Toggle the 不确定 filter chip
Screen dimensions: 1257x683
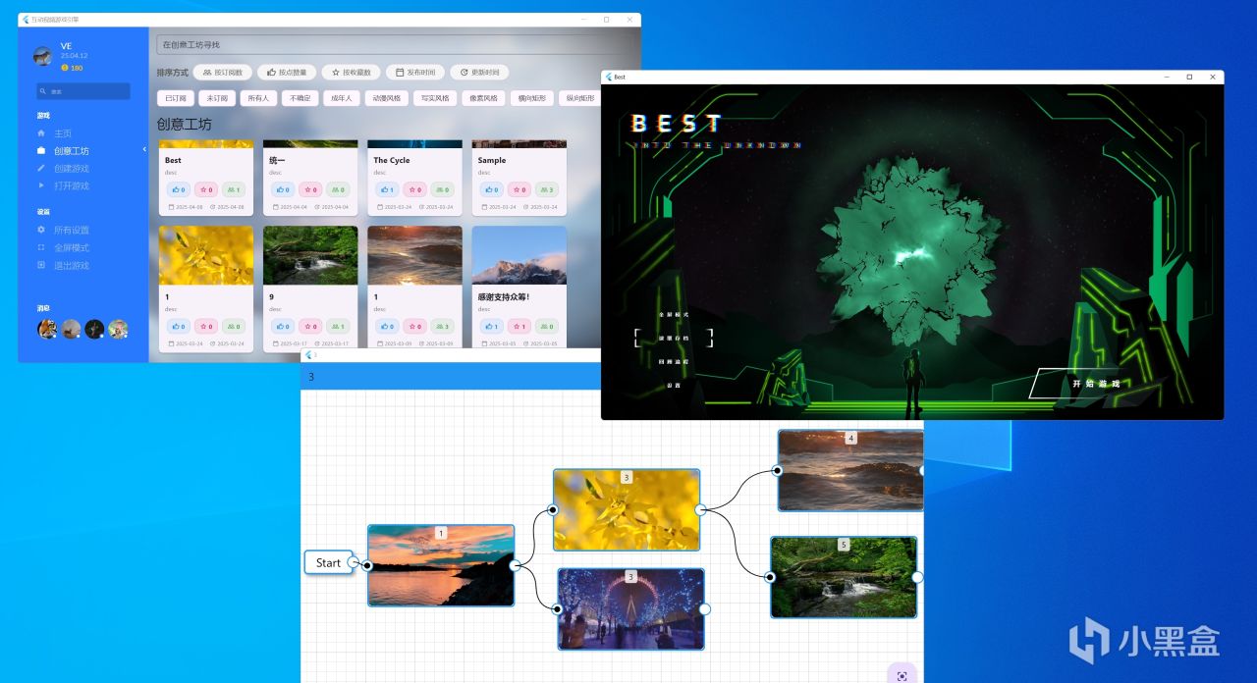coord(300,98)
